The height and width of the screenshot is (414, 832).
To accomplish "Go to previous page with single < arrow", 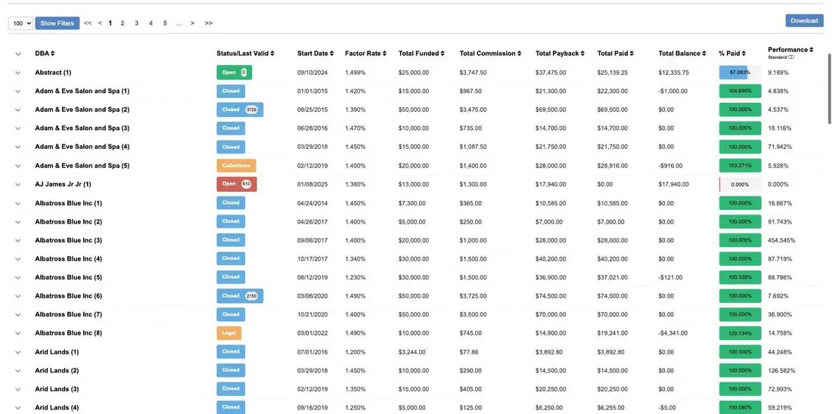I will point(100,23).
